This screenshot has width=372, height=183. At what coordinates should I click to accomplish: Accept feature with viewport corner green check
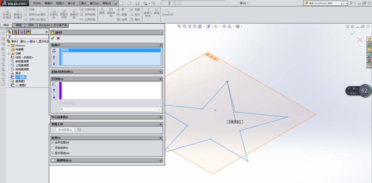353,33
